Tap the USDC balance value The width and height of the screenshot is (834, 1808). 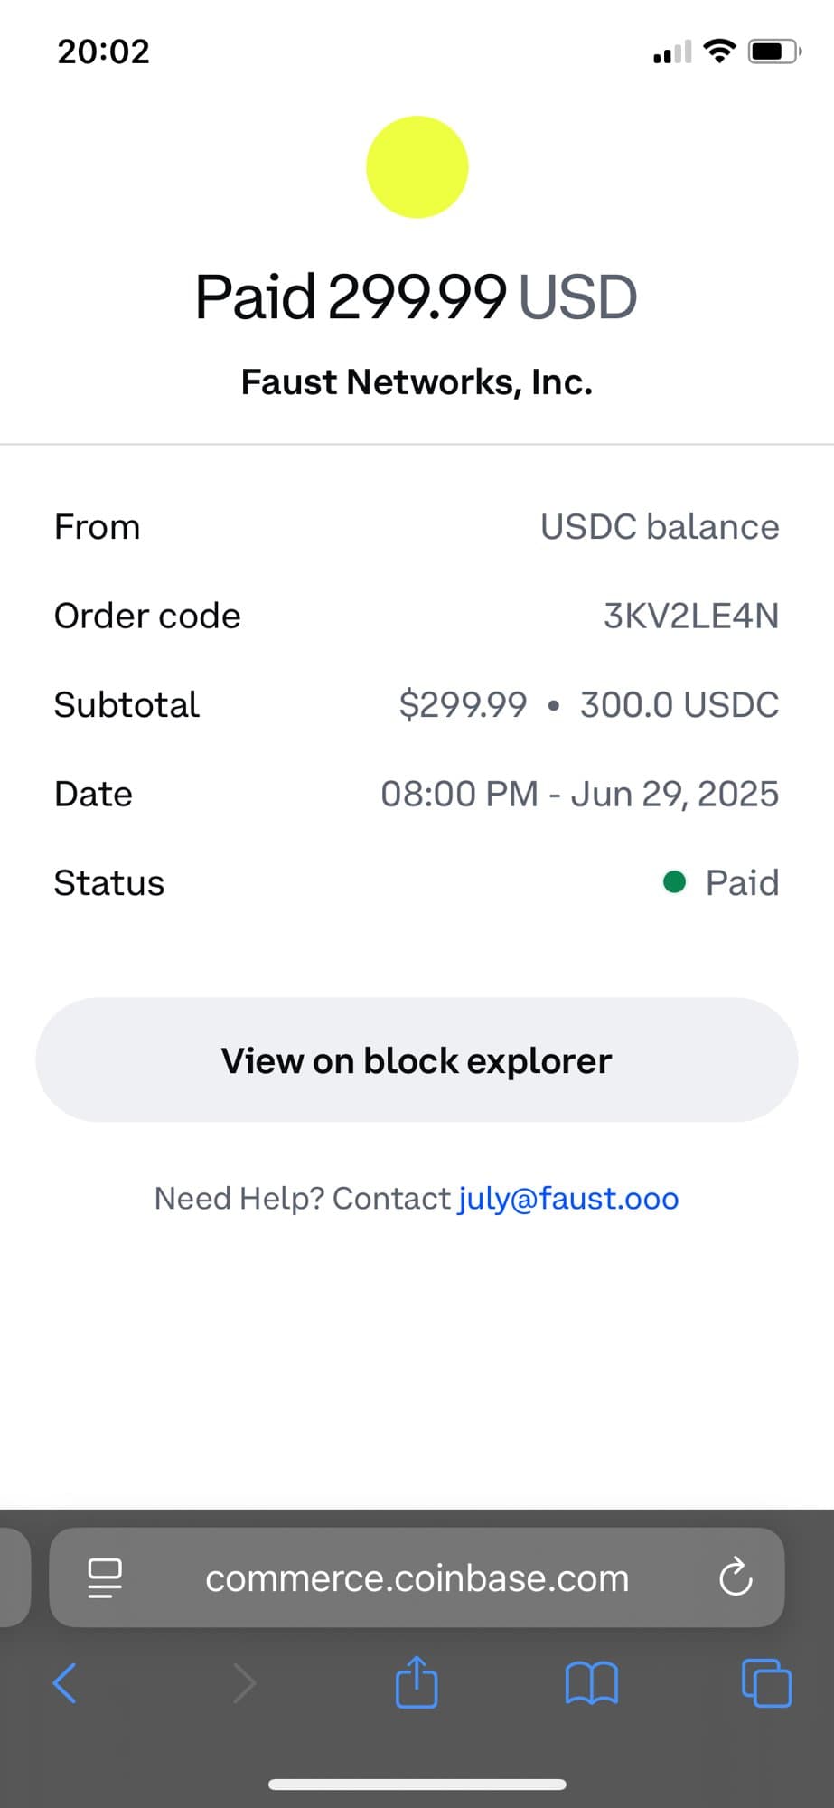point(660,527)
